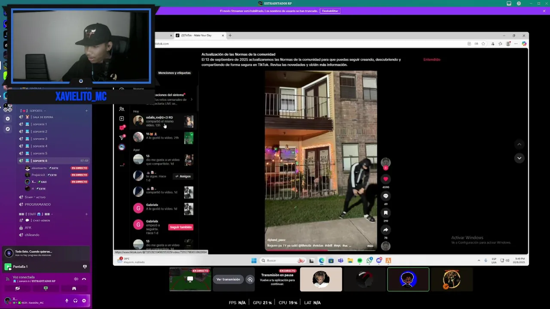Image resolution: width=550 pixels, height=309 pixels.
Task: Toggle Discord noise suppression waveform icon
Action: [x=76, y=279]
